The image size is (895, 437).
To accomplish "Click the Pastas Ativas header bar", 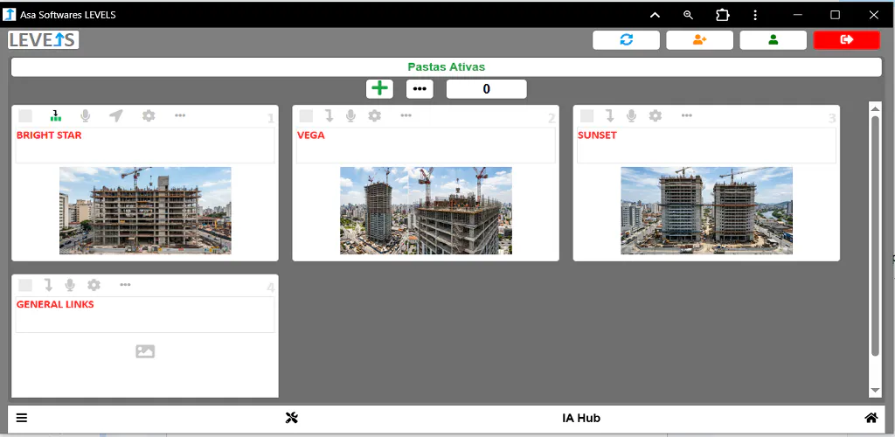I will point(447,66).
